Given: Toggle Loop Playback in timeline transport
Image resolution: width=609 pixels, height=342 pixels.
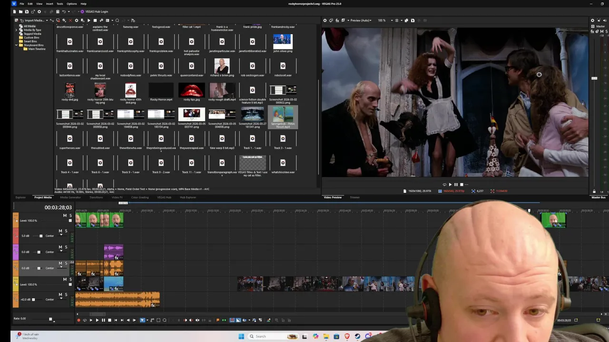Looking at the screenshot, I should [85, 320].
